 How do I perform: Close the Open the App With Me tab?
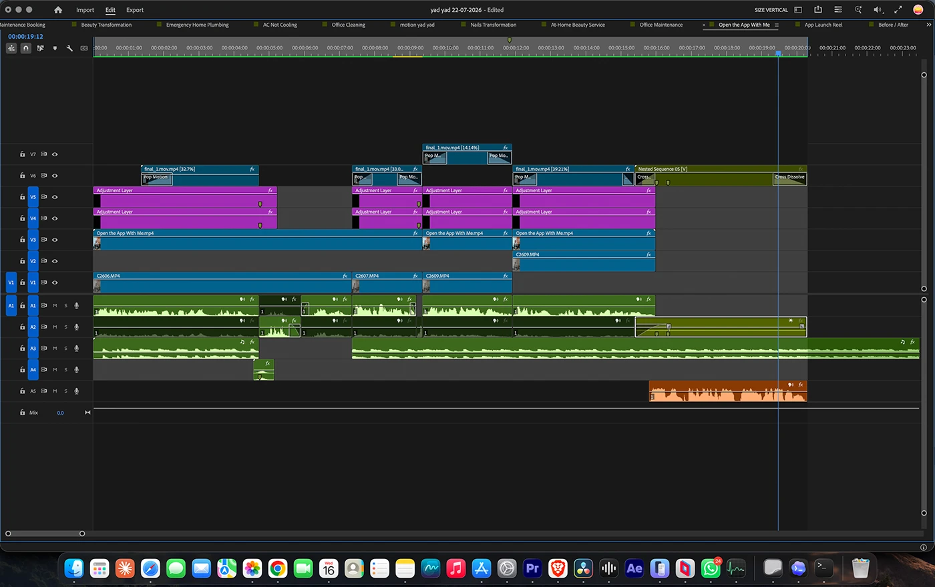(x=704, y=25)
